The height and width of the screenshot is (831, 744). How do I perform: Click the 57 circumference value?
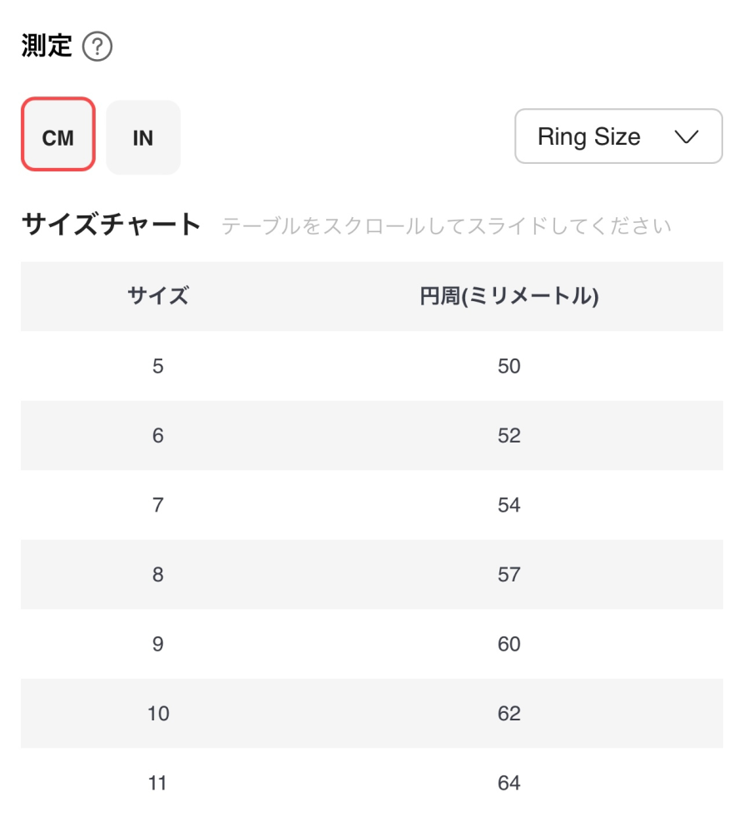(509, 574)
